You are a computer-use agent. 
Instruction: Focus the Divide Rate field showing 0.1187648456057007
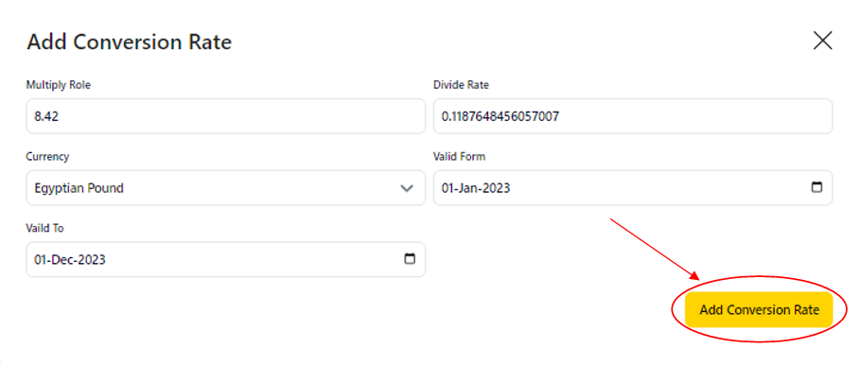pos(633,116)
